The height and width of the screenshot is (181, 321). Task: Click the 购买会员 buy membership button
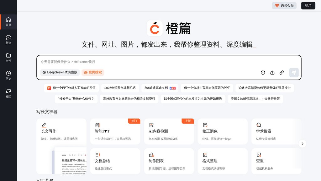point(284,6)
